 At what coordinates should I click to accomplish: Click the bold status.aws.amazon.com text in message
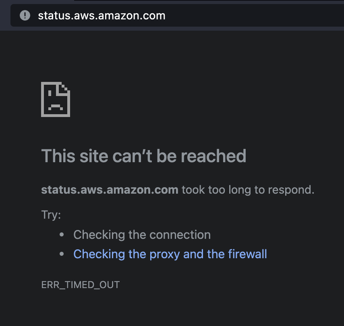(x=110, y=190)
